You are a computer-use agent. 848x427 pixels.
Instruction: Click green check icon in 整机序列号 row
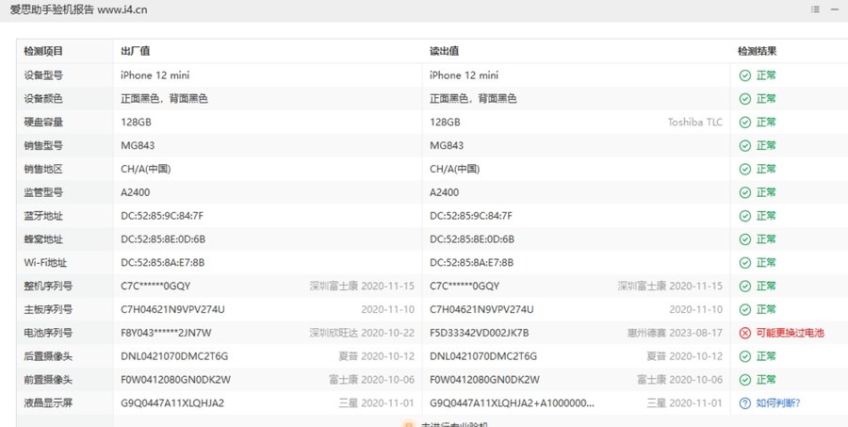coord(744,286)
